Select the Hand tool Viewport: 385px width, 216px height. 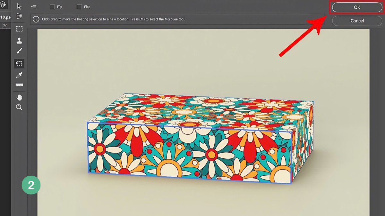pos(19,97)
